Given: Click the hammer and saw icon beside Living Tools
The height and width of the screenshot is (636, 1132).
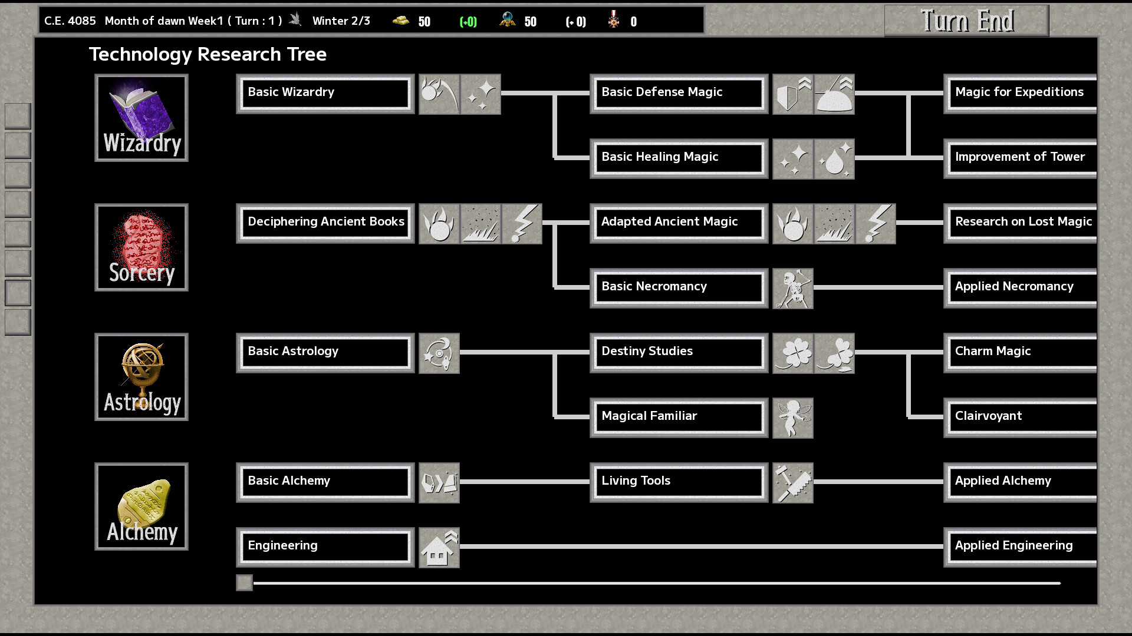Looking at the screenshot, I should click(x=793, y=483).
